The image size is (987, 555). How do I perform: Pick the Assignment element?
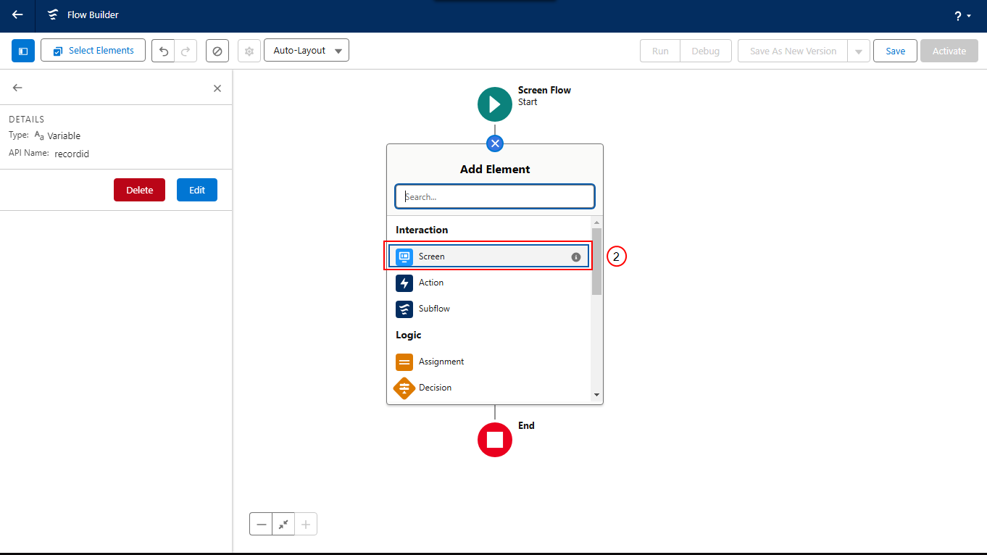point(489,362)
